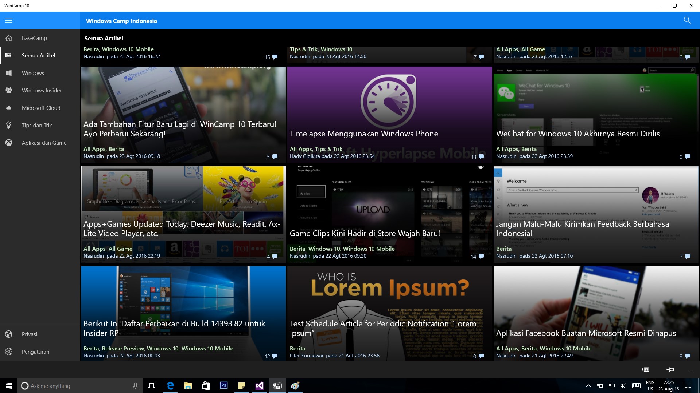Open Game Clips Kini Hadir article
The image size is (700, 393).
[x=365, y=234]
